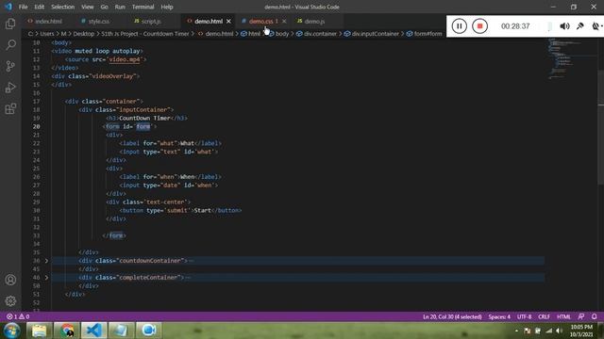Open the Accounts menu icon
Image resolution: width=604 pixels, height=339 pixels.
10,280
